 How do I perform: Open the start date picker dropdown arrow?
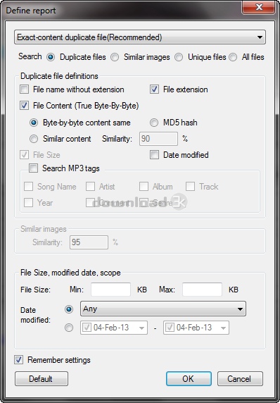coord(141,328)
